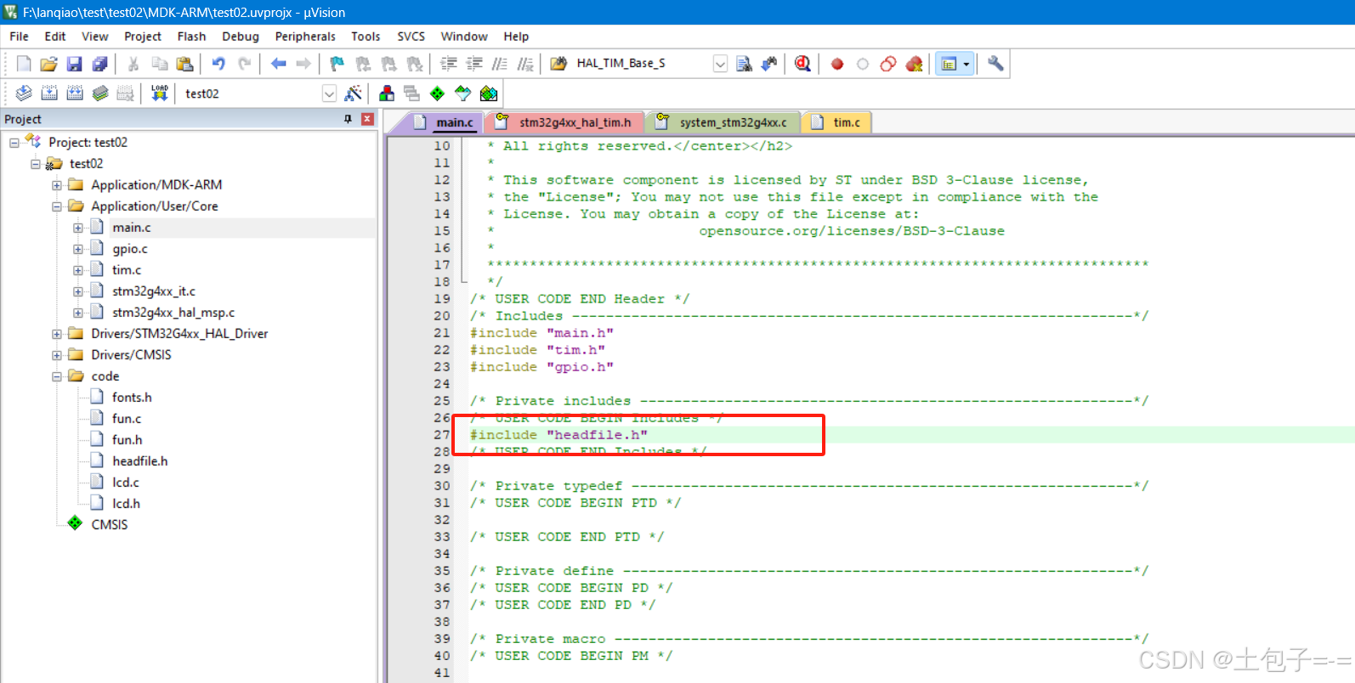Screen dimensions: 1355x683
Task: Expand Drivers/CMSIS folder
Action: click(57, 355)
